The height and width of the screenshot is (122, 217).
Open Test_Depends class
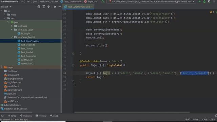28,45
